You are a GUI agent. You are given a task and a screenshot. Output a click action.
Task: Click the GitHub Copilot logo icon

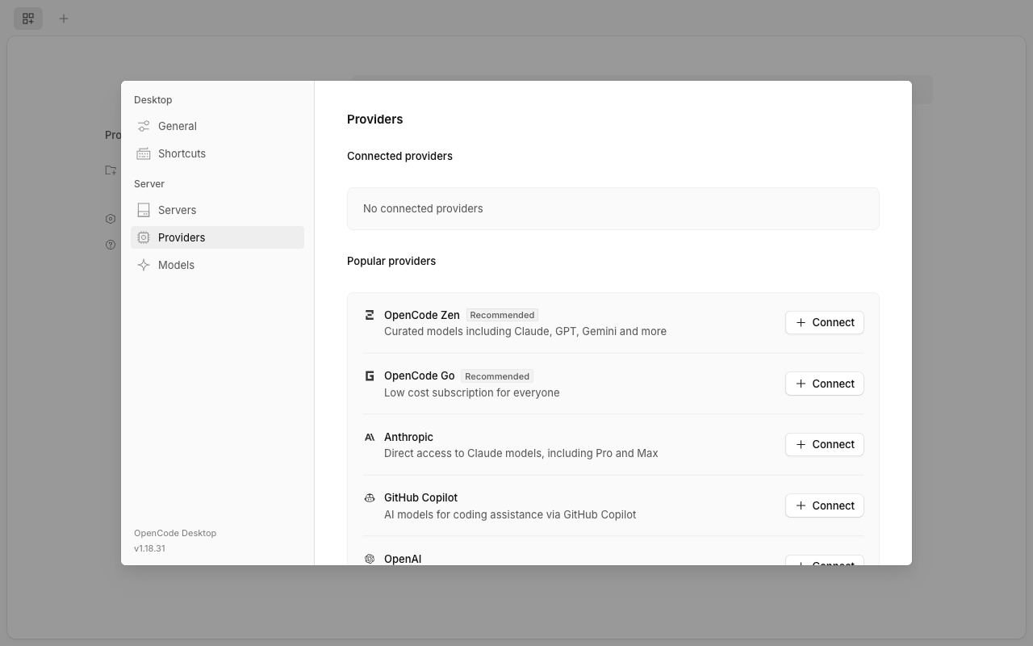370,497
